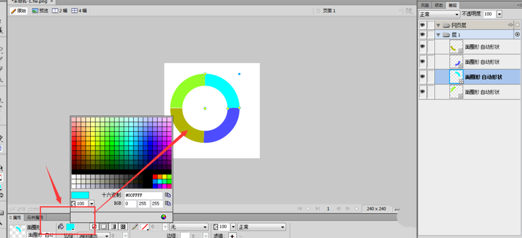Click the hex value field #00FFFF
The height and width of the screenshot is (238, 522).
pos(143,195)
